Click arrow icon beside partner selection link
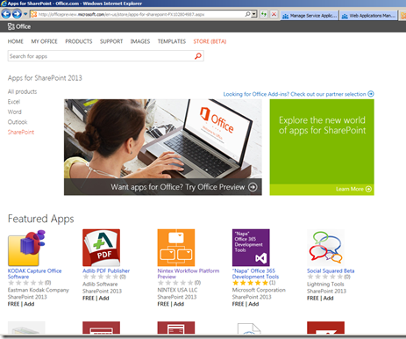The width and height of the screenshot is (406, 339). (x=371, y=94)
